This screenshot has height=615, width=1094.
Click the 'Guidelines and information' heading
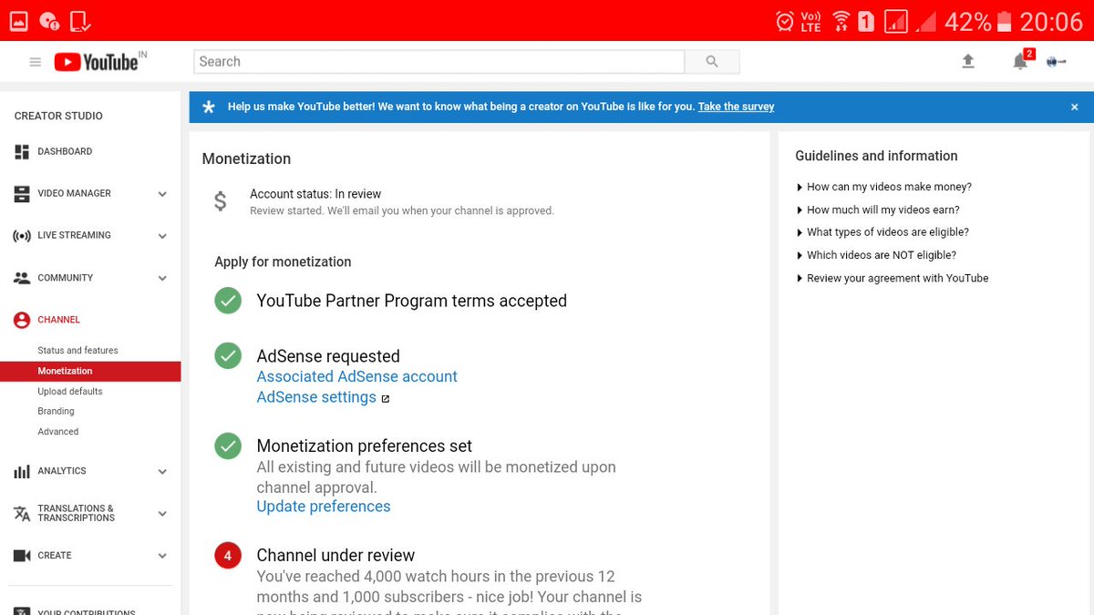[876, 156]
